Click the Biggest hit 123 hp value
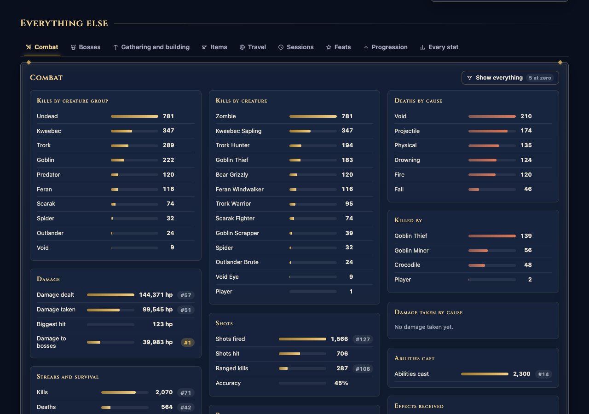589x414 pixels. point(162,324)
